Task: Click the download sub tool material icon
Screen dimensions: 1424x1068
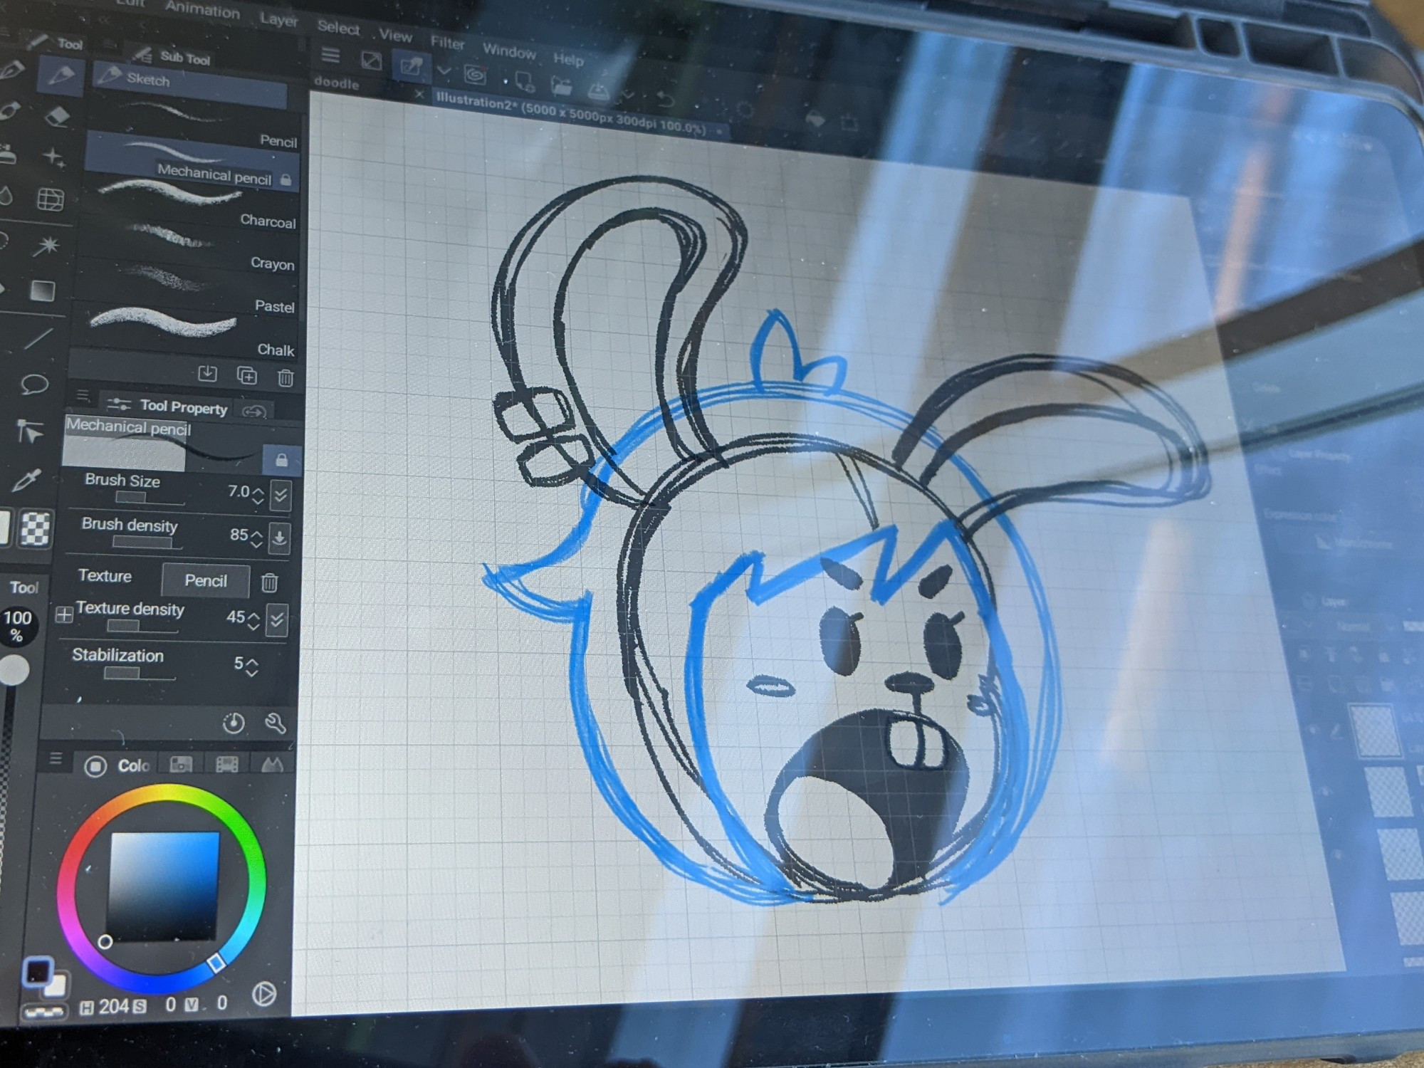Action: click(x=207, y=373)
